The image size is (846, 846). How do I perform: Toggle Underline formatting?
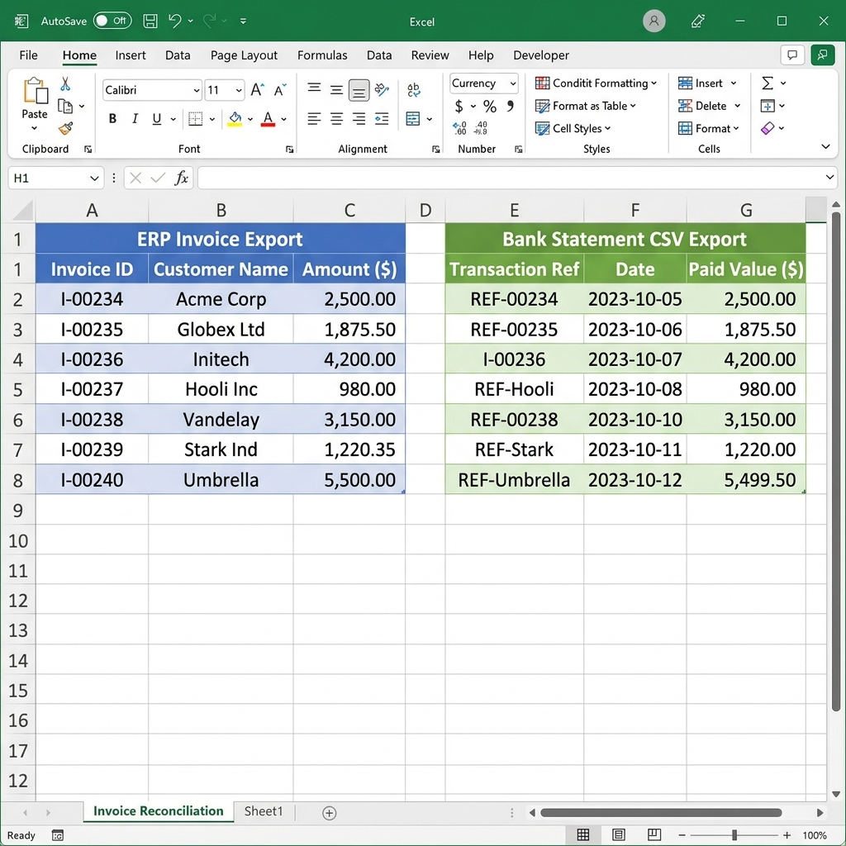(157, 119)
